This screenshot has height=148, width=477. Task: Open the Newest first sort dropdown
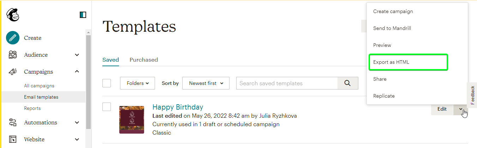[206, 83]
